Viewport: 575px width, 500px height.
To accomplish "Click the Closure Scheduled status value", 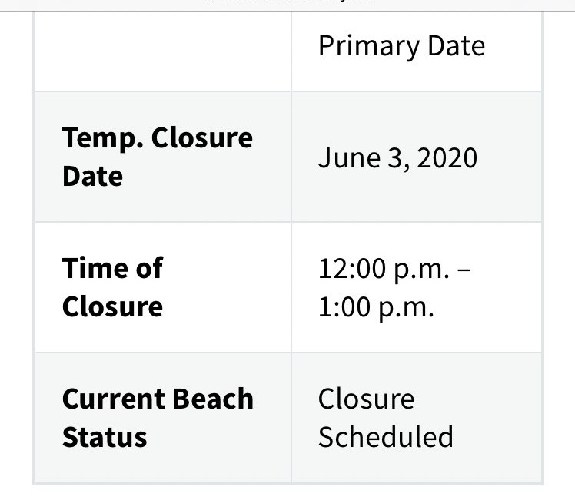I will pos(385,418).
